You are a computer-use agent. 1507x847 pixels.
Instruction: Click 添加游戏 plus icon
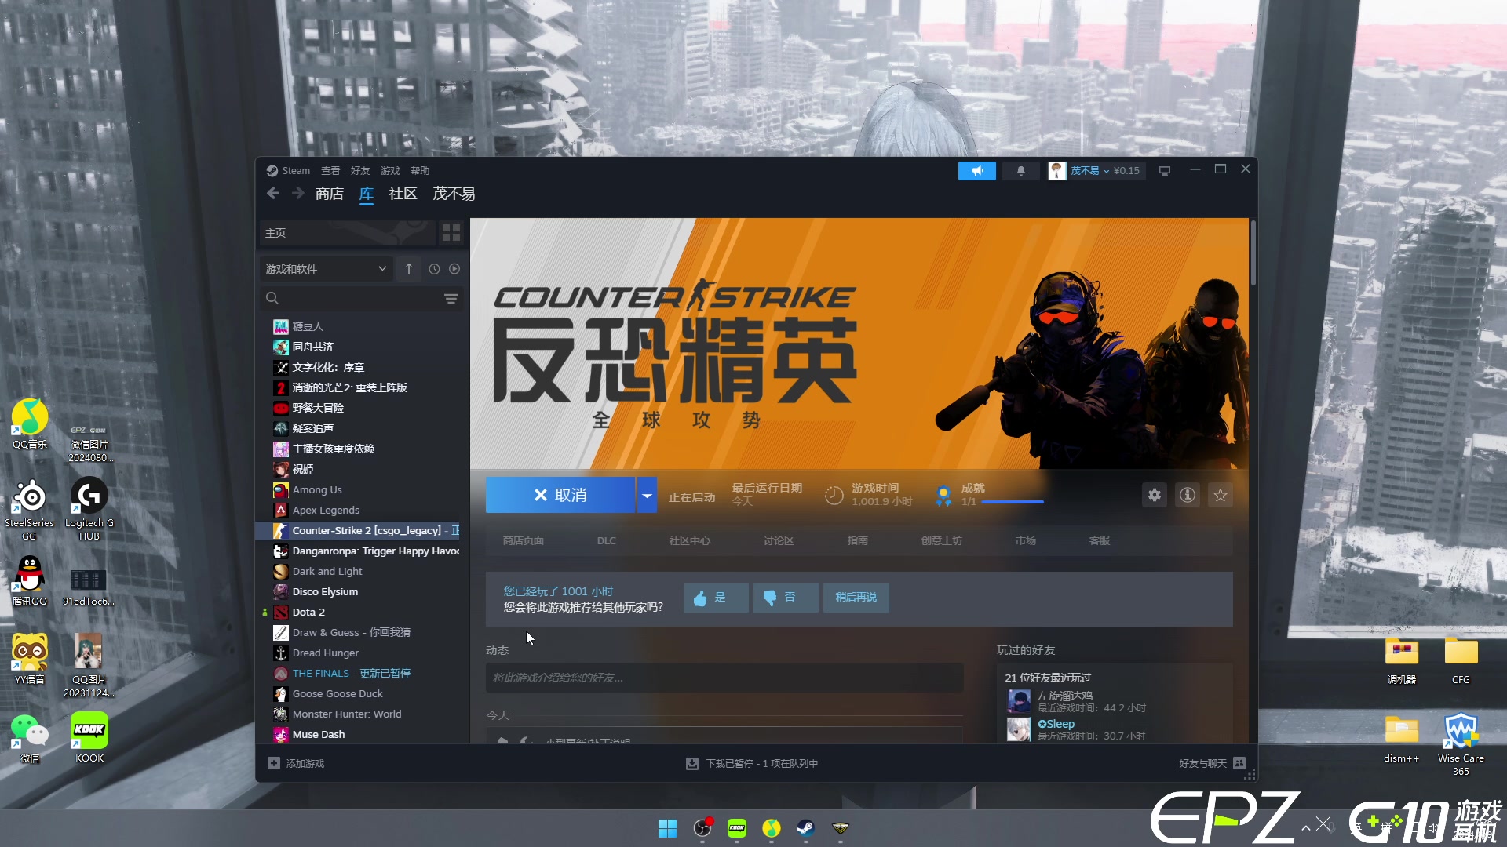[274, 764]
